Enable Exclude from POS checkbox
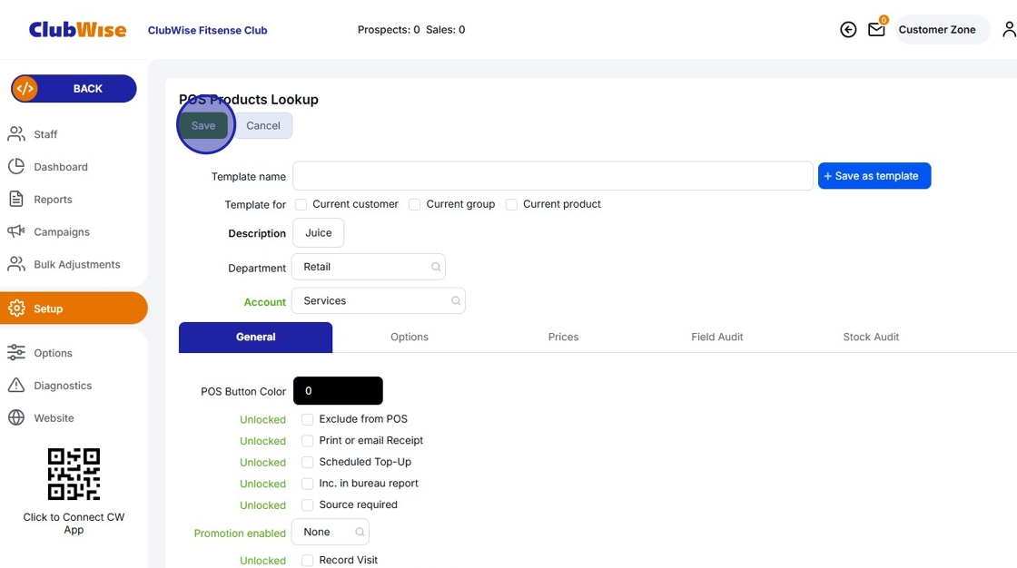1017x568 pixels. click(x=308, y=419)
